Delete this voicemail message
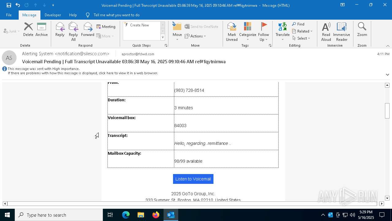Viewport: 392px width, 221px height. coord(28,29)
